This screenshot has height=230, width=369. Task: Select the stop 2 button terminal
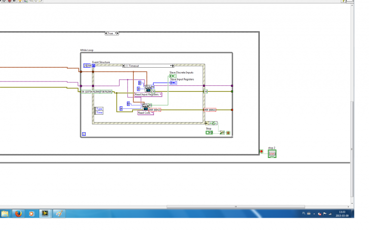(x=272, y=154)
